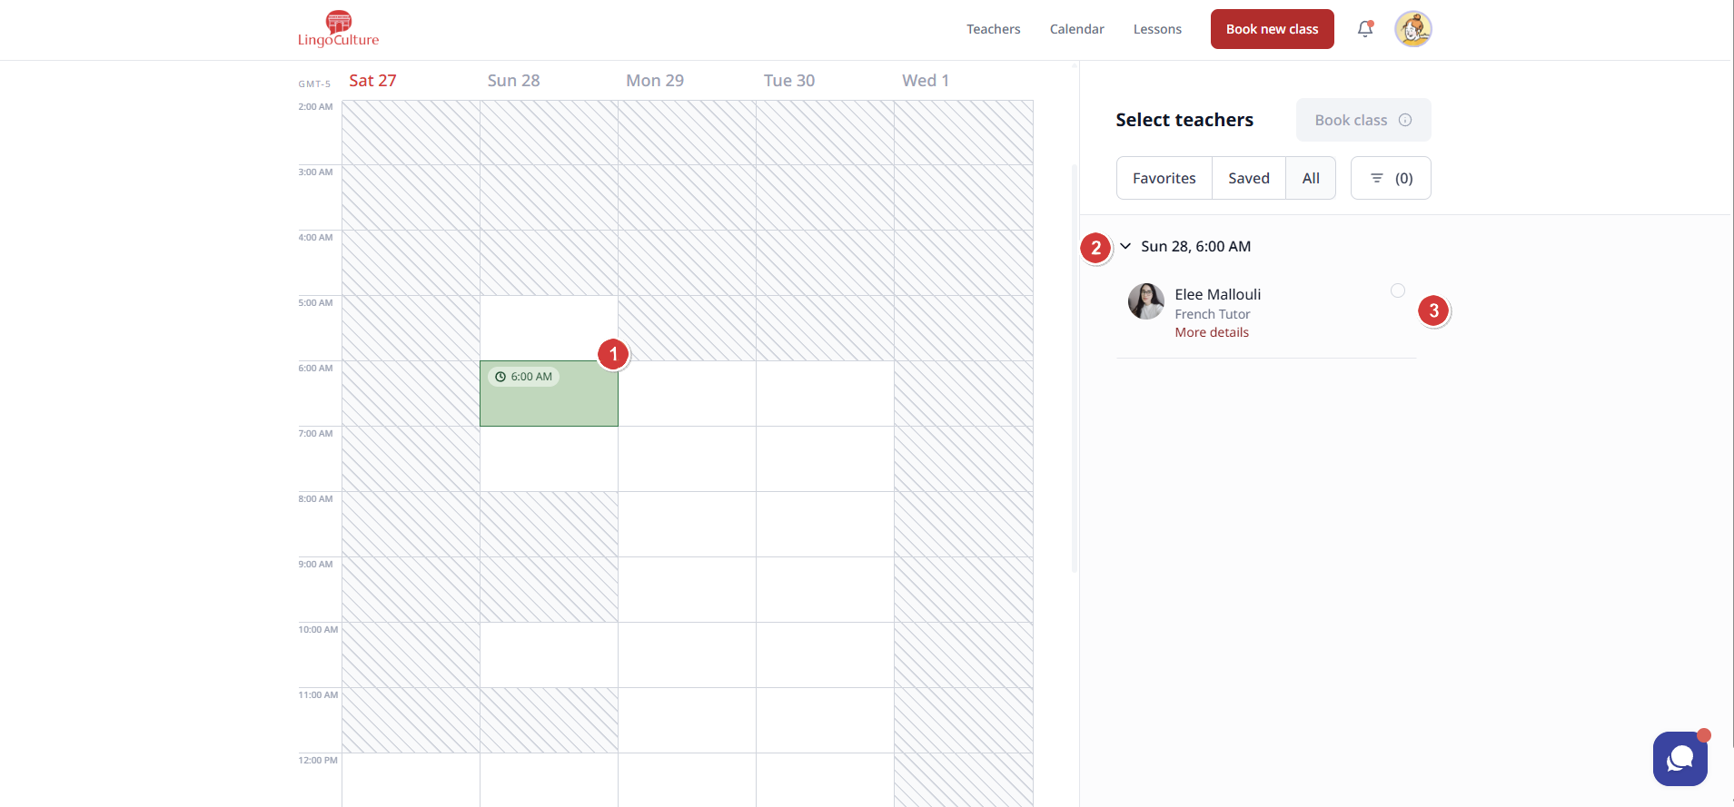Open the Lessons page
The image size is (1734, 807).
click(1157, 29)
